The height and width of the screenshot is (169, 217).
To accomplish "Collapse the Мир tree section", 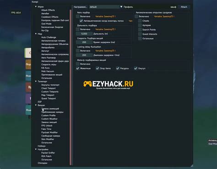I will coord(36,34).
